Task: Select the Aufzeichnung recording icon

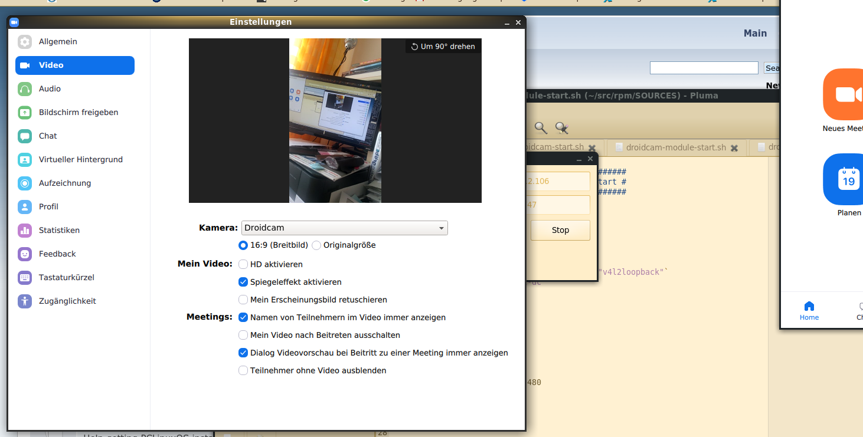Action: point(25,183)
